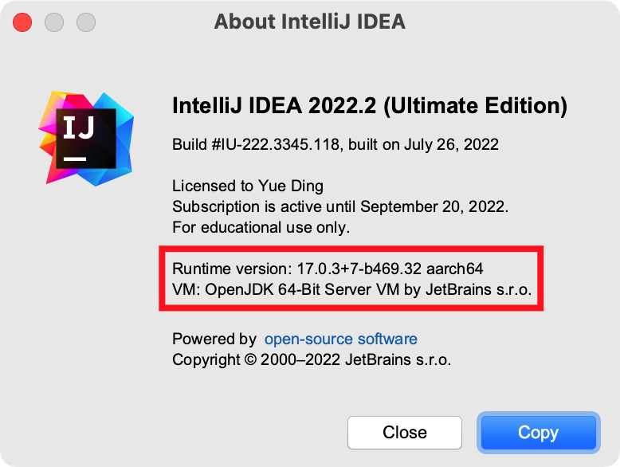This screenshot has height=467, width=620.
Task: Click the Copyright 2000–2022 JetBrains line
Action: 312,359
